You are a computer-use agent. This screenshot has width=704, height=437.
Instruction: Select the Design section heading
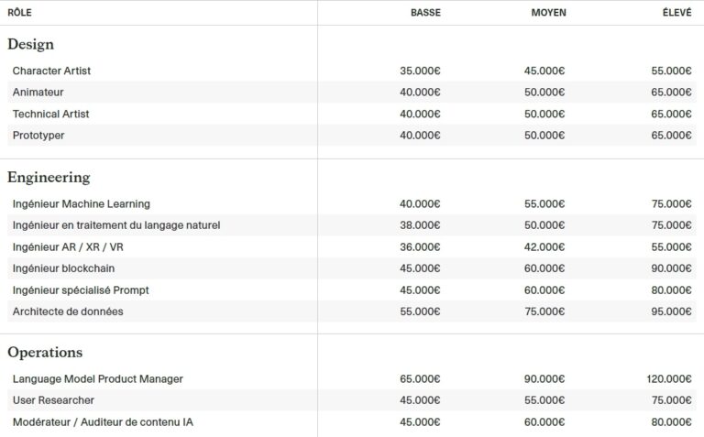(x=30, y=44)
